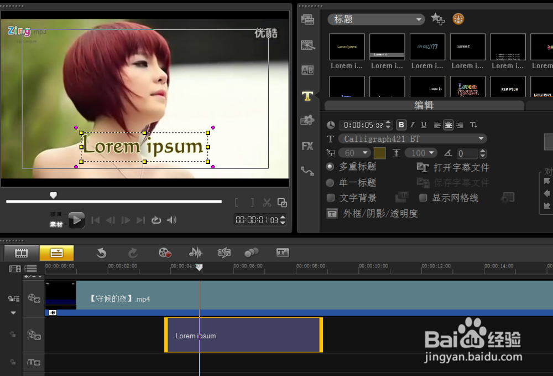
Task: Select the 【守候的夜】.mp4 video clip
Action: pyautogui.click(x=299, y=298)
